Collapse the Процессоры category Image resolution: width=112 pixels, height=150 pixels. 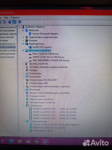(24, 106)
